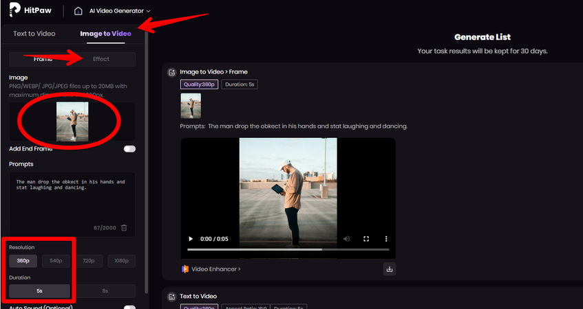Click the uploaded image thumbnail in the Image box
Screen dimensions: 583x309
[72, 122]
